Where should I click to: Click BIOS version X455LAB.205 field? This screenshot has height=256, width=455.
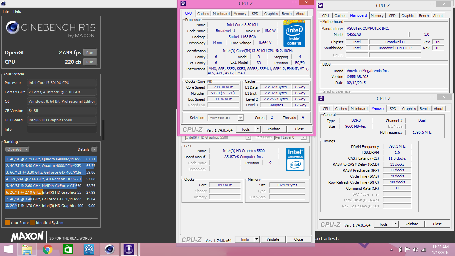point(395,77)
